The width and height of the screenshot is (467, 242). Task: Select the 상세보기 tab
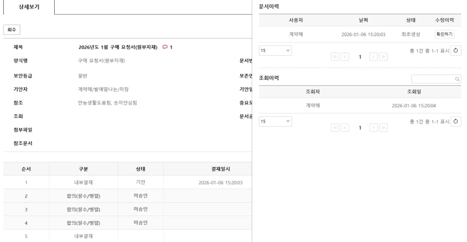point(29,7)
